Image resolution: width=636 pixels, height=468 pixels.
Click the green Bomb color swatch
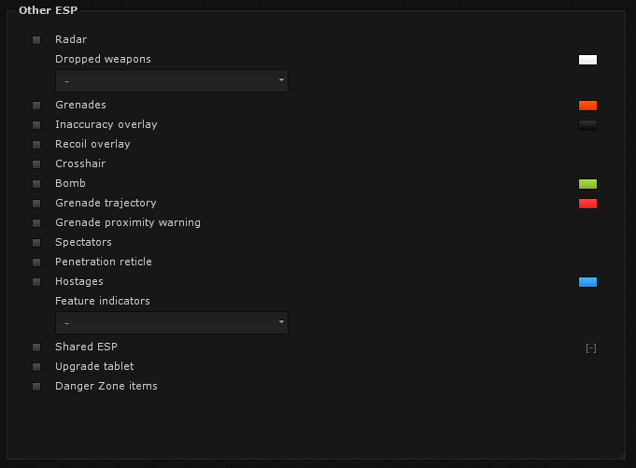(x=587, y=184)
